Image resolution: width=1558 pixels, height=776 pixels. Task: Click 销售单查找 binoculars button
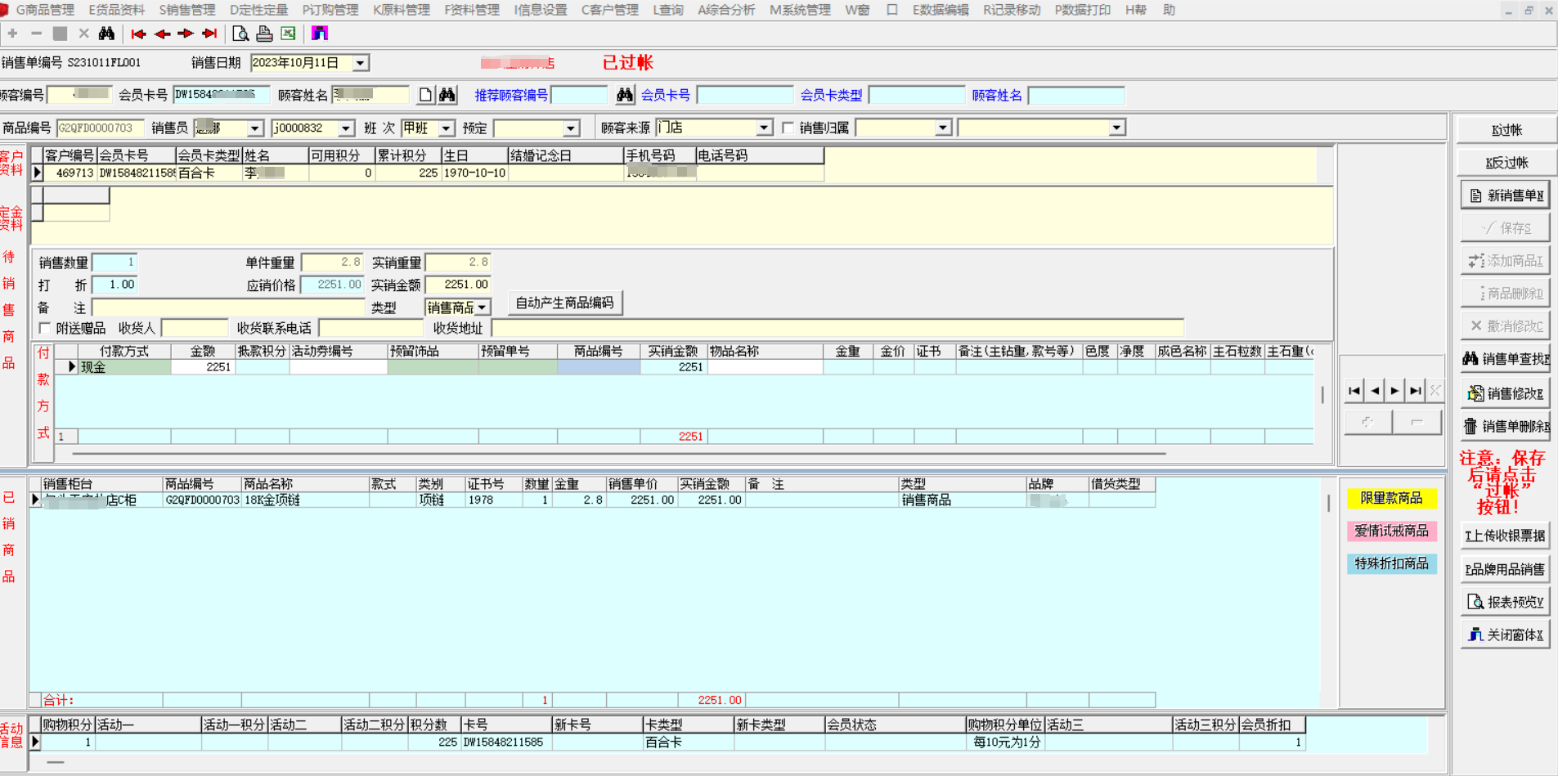coord(1505,359)
